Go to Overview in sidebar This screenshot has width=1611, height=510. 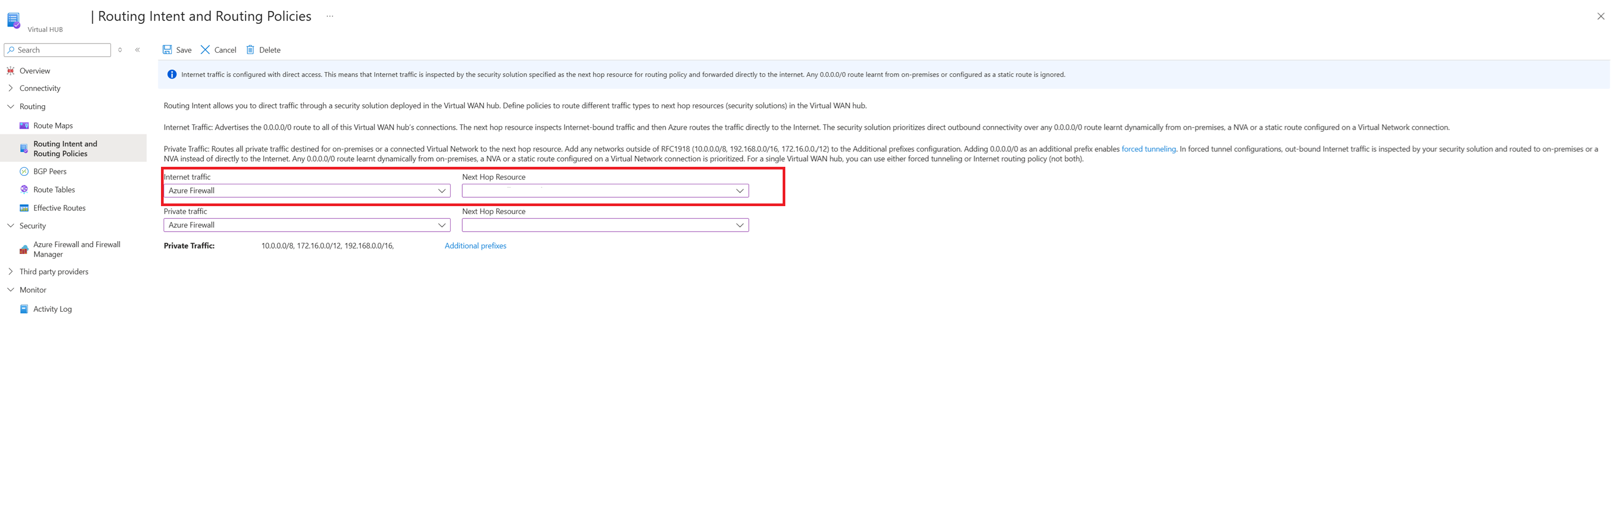pos(35,71)
